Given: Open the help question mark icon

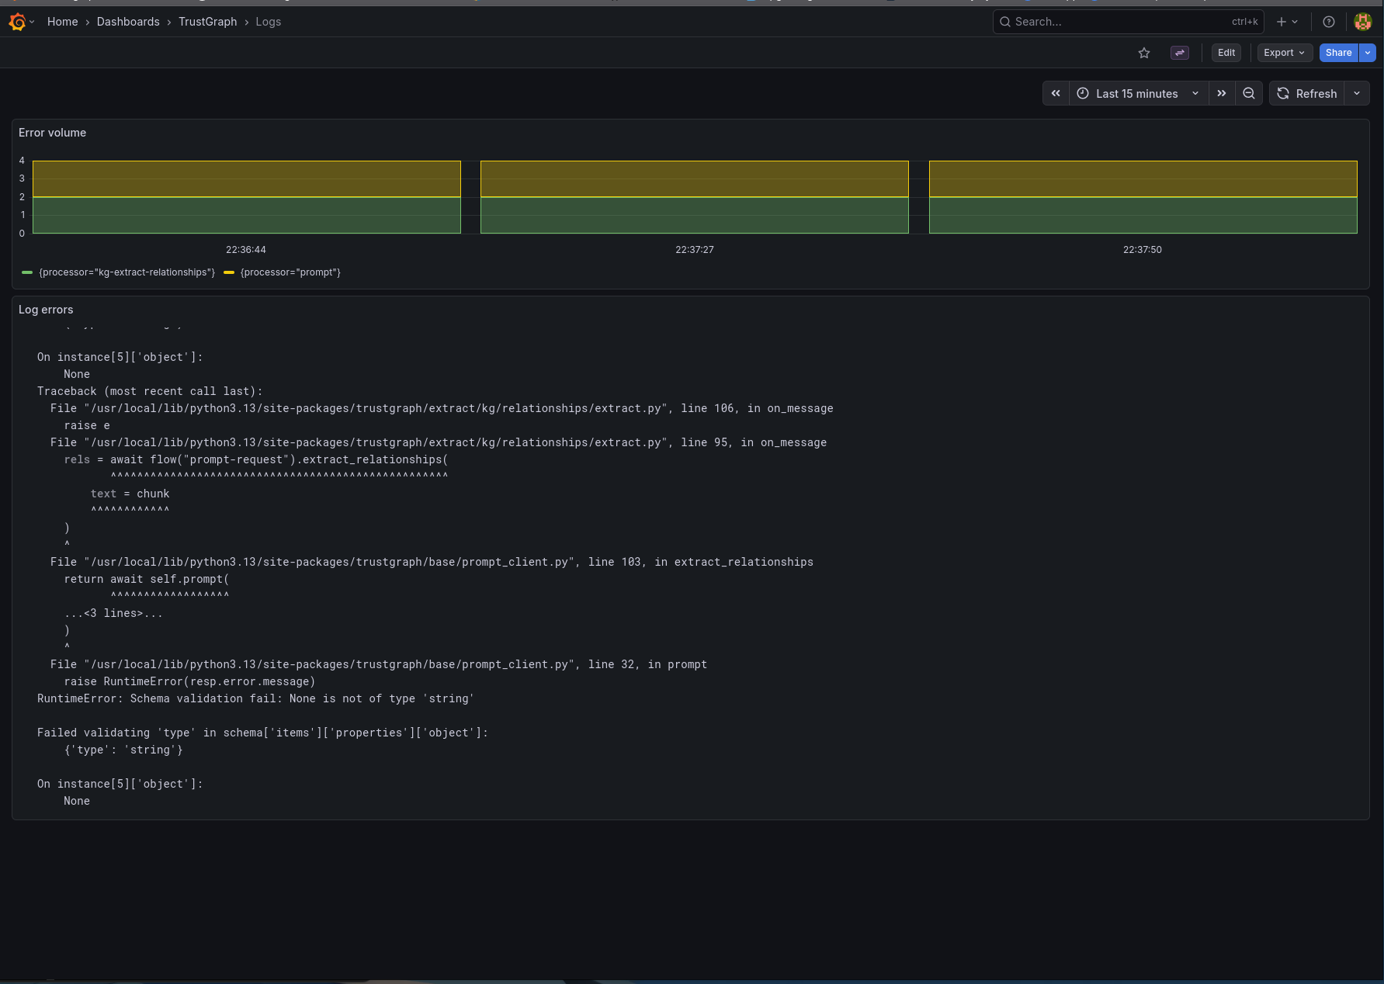Looking at the screenshot, I should pyautogui.click(x=1328, y=22).
